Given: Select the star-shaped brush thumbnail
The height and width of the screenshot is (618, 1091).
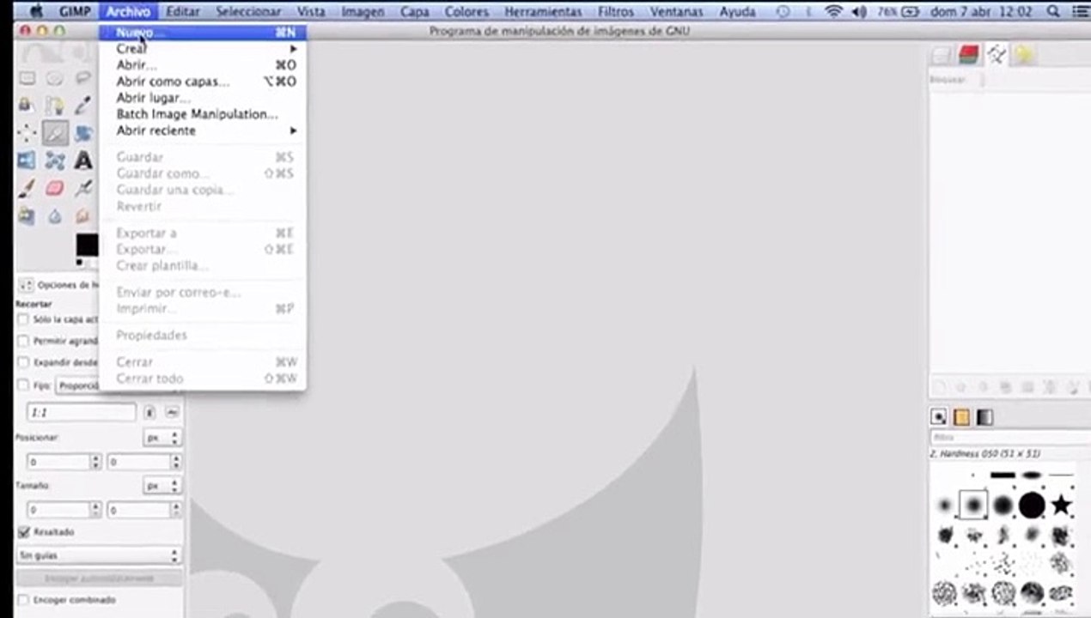Looking at the screenshot, I should (1061, 505).
